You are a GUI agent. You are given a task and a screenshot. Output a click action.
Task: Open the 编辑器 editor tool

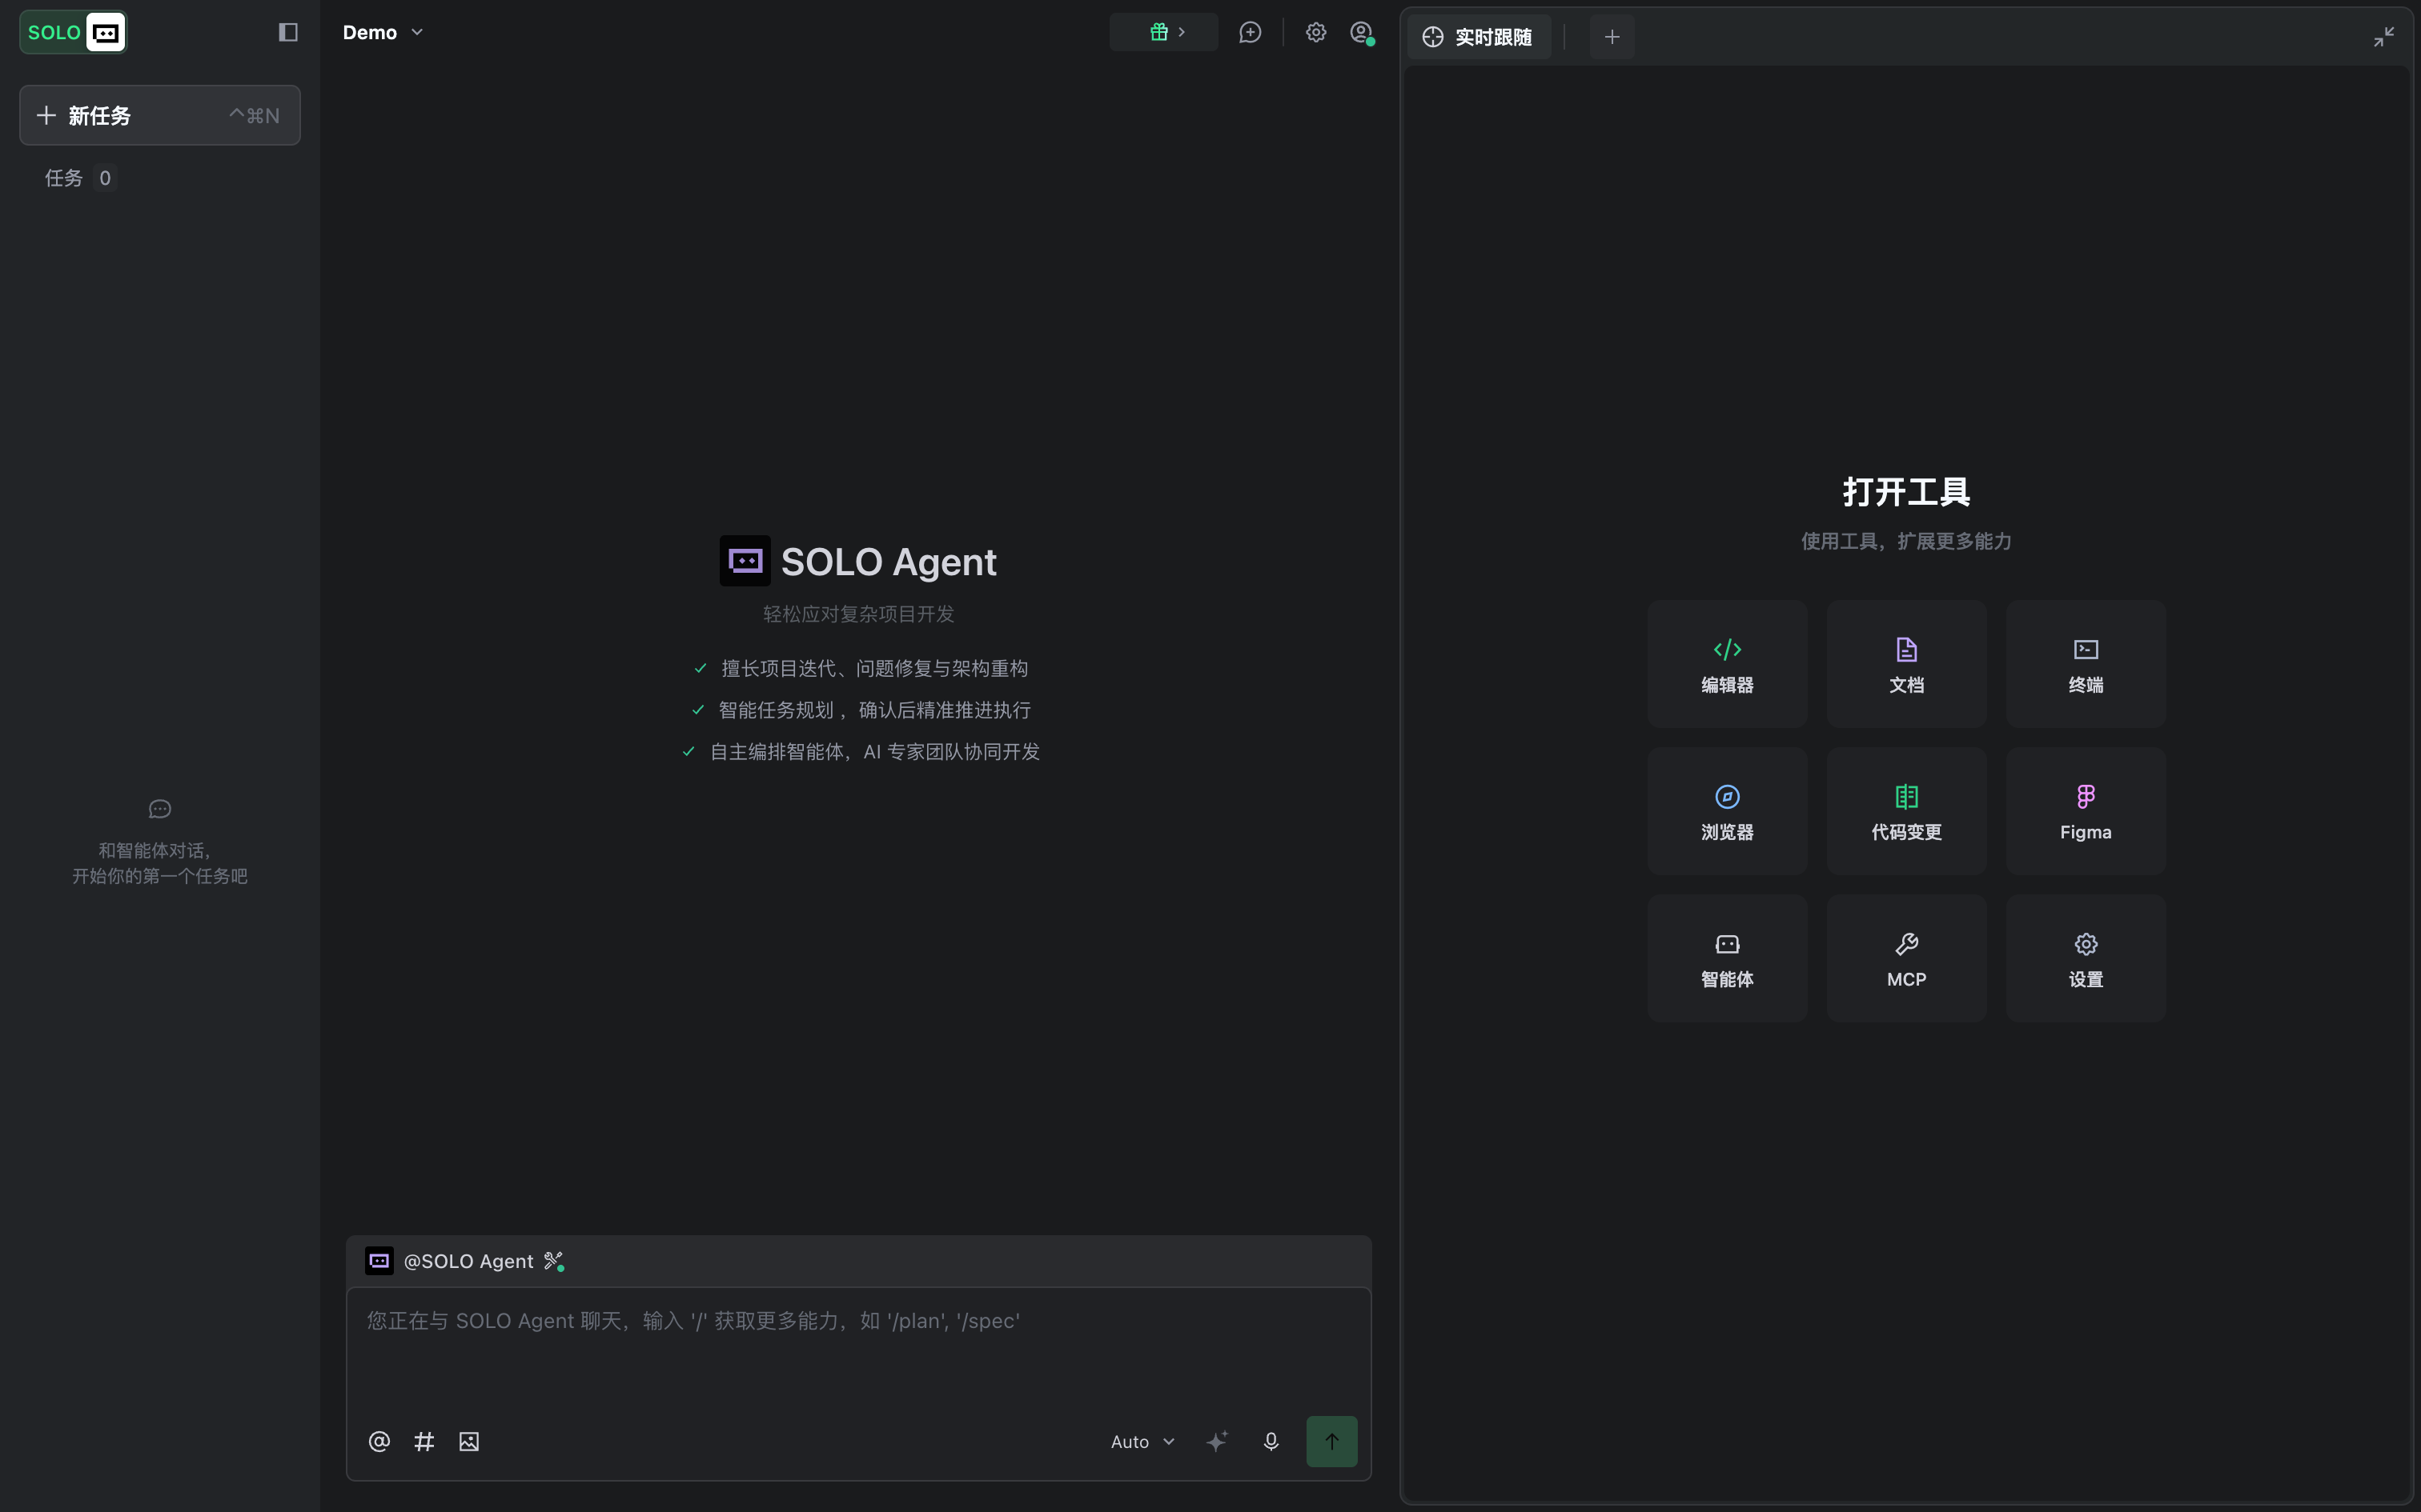tap(1727, 664)
